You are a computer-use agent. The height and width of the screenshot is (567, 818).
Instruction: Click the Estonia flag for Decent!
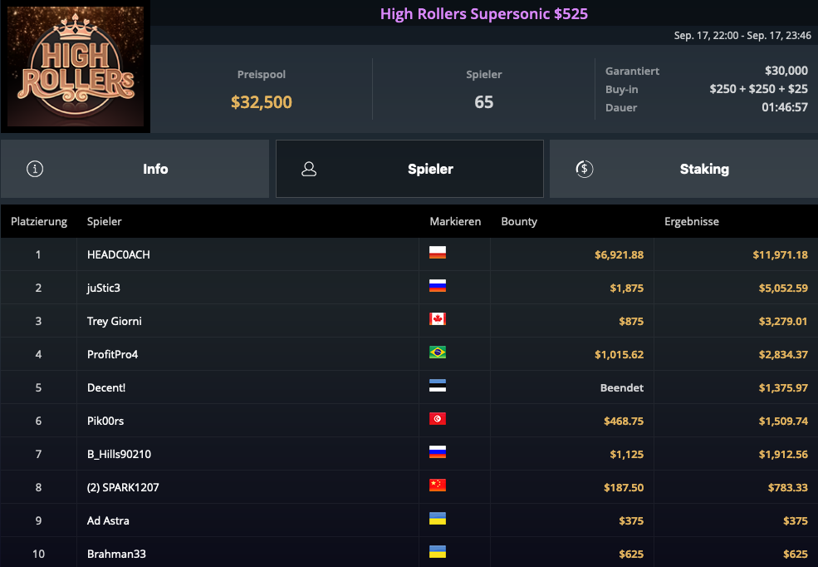point(438,387)
